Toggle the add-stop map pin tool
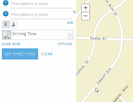Screen dimensions: 133x102 [6, 24]
